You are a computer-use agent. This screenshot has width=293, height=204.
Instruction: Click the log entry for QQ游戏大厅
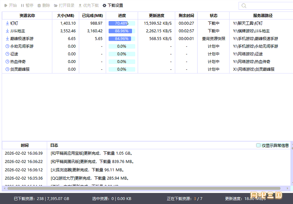[x=90, y=178]
